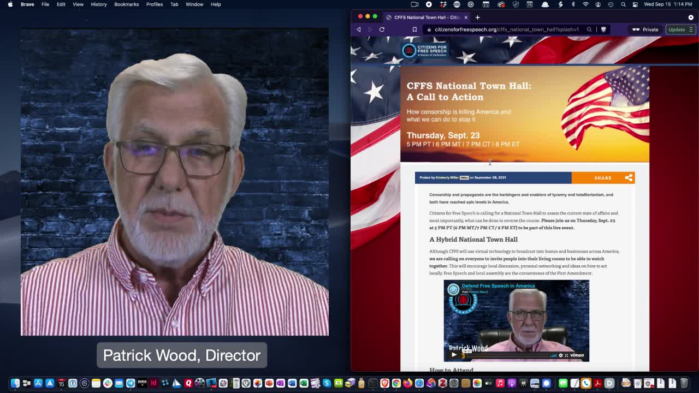Open Brave Shields from the lion icon
The image size is (699, 393).
click(x=603, y=29)
